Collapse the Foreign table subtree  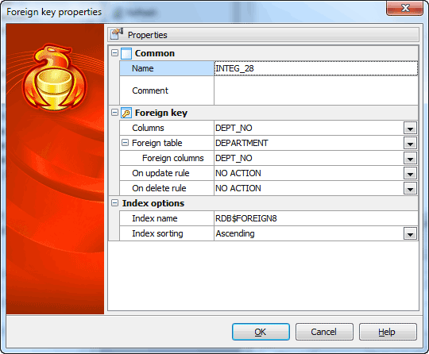125,142
